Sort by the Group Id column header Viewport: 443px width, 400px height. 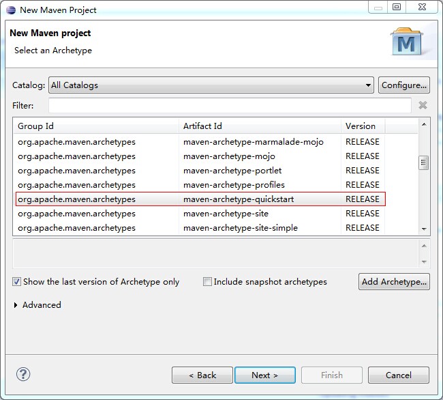click(96, 126)
